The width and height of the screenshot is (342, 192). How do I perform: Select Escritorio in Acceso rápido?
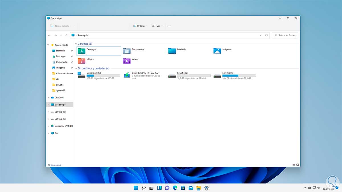tap(60, 51)
